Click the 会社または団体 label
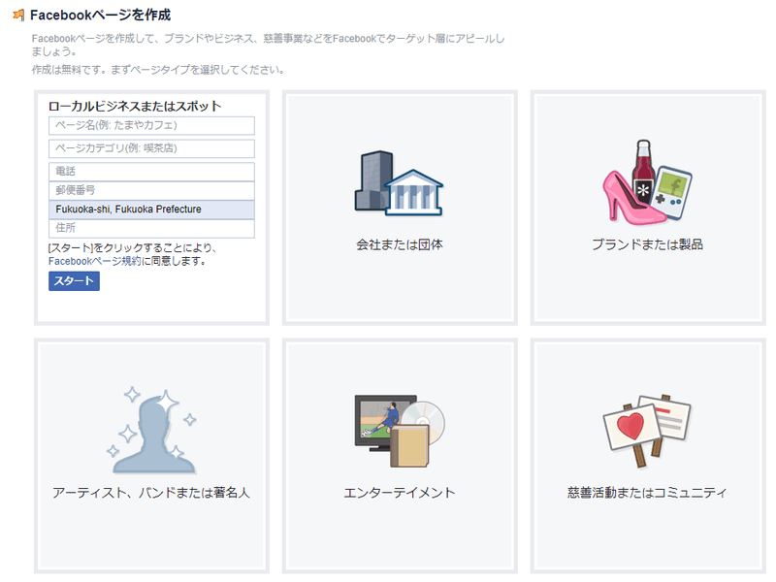 click(x=399, y=245)
